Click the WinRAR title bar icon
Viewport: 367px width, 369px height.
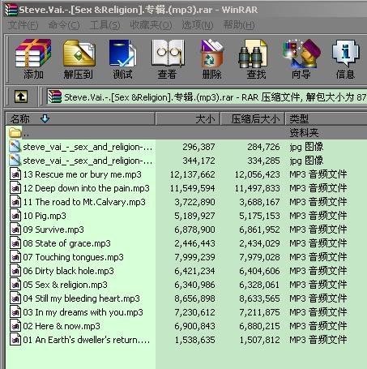[11, 10]
